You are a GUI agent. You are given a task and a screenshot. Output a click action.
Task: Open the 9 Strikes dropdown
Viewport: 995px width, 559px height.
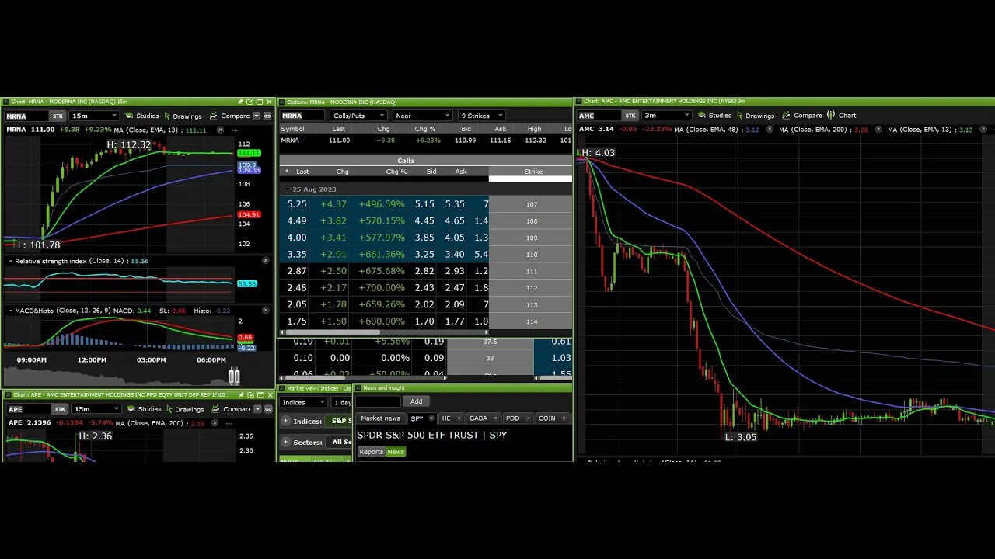pos(481,116)
